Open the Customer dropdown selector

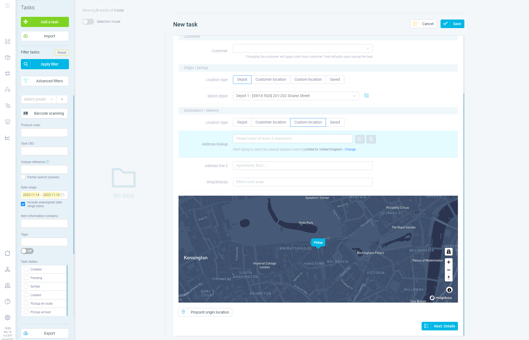click(303, 48)
